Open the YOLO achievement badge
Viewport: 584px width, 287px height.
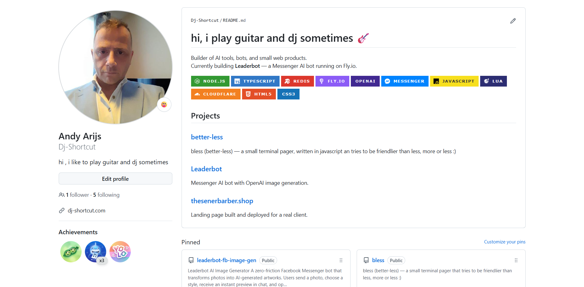click(x=120, y=252)
